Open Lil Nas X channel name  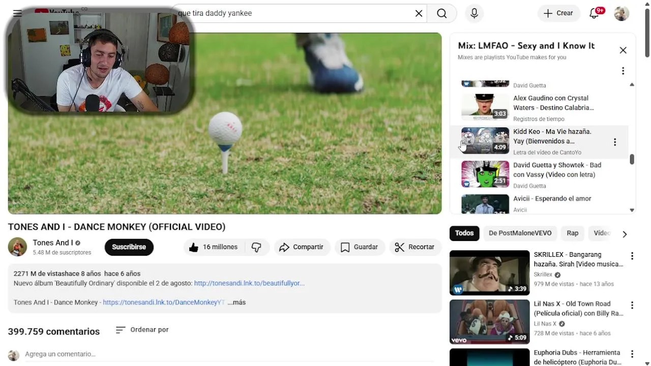(x=545, y=324)
